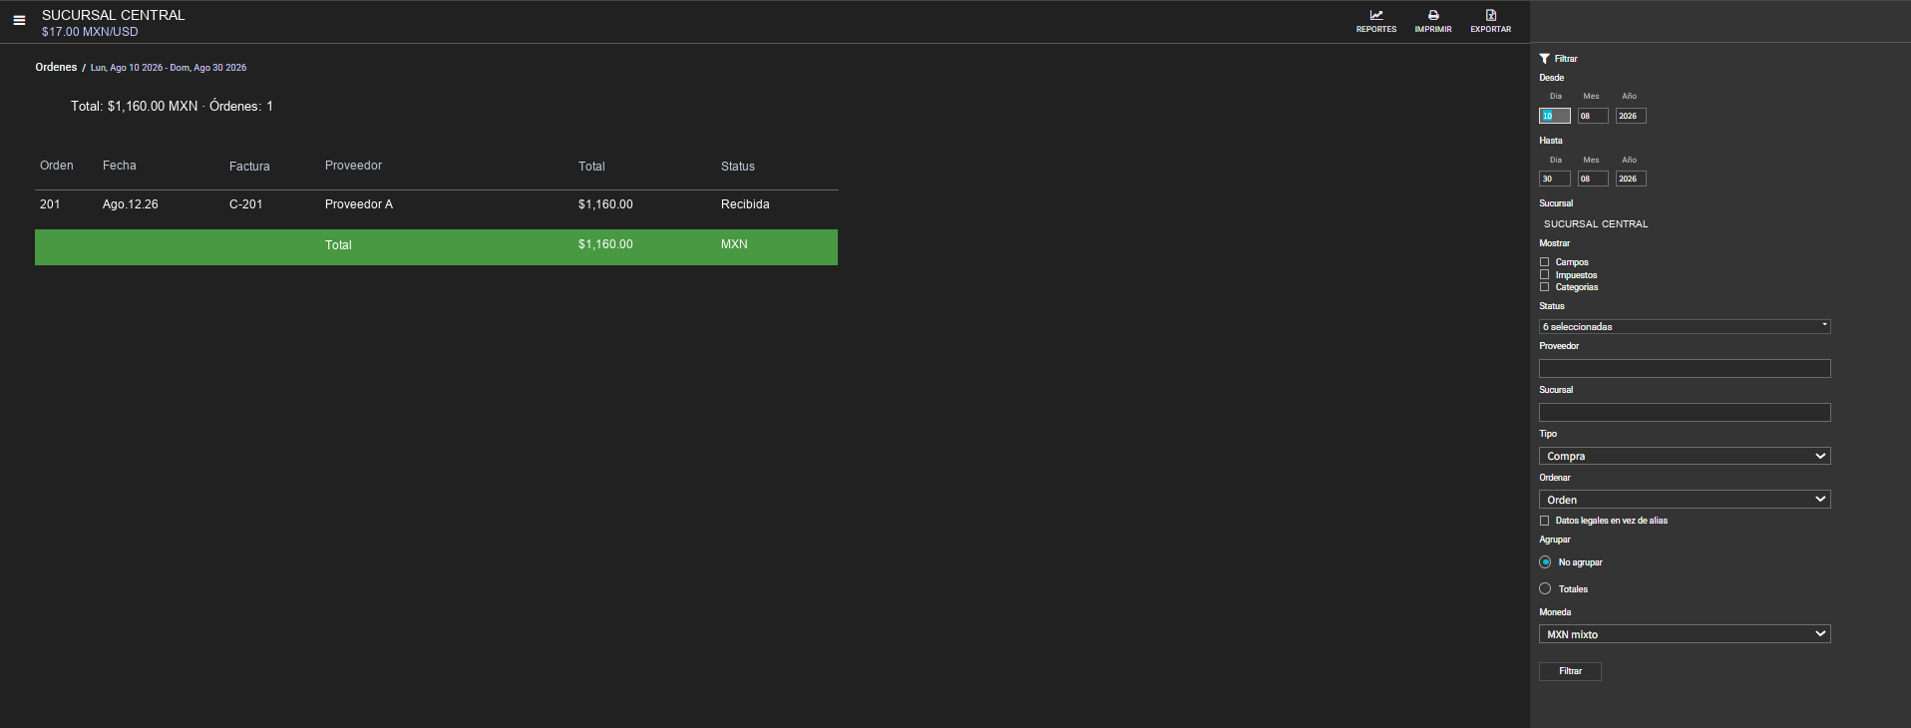Screen dimensions: 1911x728
Task: Click the Factura column header
Action: coord(249,167)
